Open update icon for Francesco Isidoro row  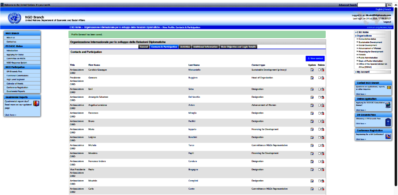point(312,161)
